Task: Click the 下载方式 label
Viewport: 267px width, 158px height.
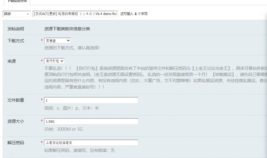Action: [x=16, y=41]
